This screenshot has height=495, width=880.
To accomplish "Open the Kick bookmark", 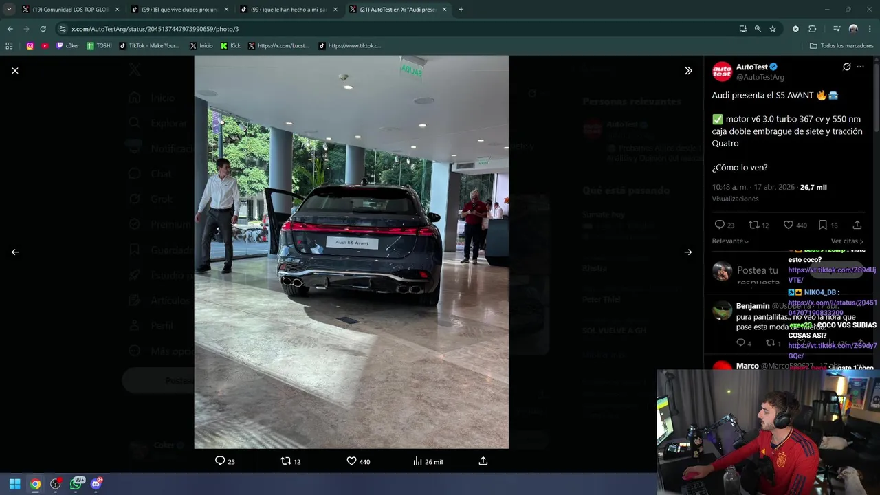I will coord(230,46).
